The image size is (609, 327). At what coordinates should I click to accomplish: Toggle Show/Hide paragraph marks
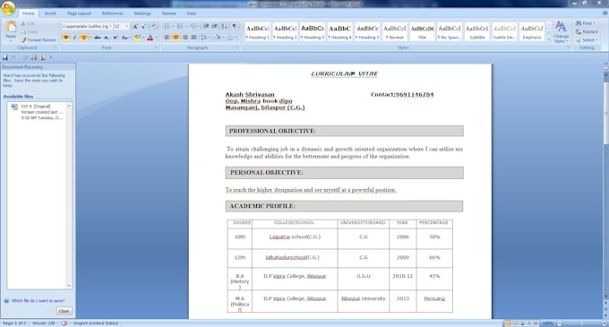pyautogui.click(x=235, y=26)
